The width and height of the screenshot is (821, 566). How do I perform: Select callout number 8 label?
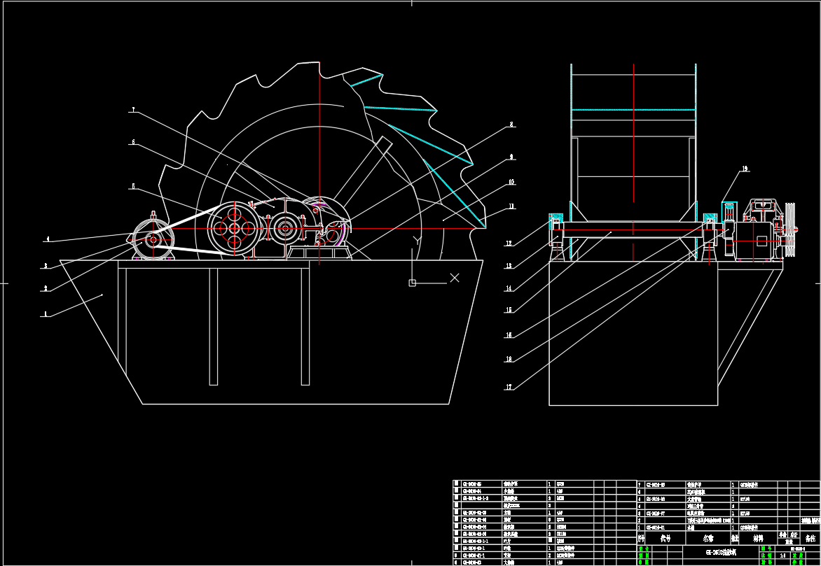pyautogui.click(x=511, y=125)
